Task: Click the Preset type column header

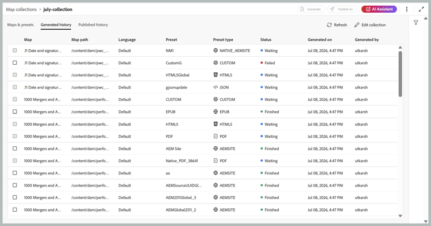Action: [223, 40]
